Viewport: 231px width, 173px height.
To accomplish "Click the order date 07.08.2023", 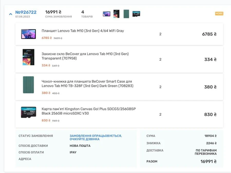I will coord(23,17).
